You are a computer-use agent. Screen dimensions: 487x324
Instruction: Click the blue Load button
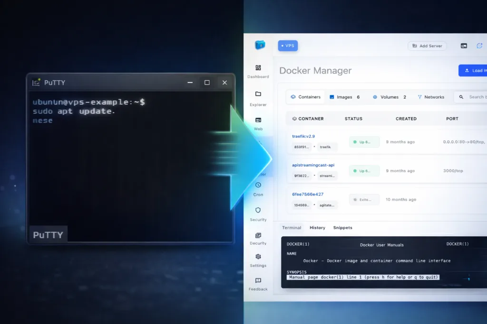(473, 71)
